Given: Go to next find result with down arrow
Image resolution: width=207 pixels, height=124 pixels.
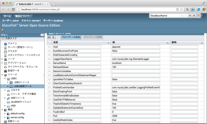Looking at the screenshot, I should (x=194, y=16).
